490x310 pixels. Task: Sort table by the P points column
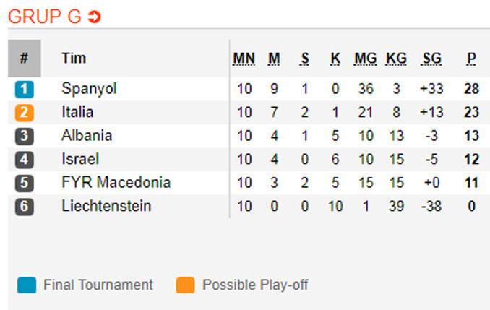coord(471,59)
